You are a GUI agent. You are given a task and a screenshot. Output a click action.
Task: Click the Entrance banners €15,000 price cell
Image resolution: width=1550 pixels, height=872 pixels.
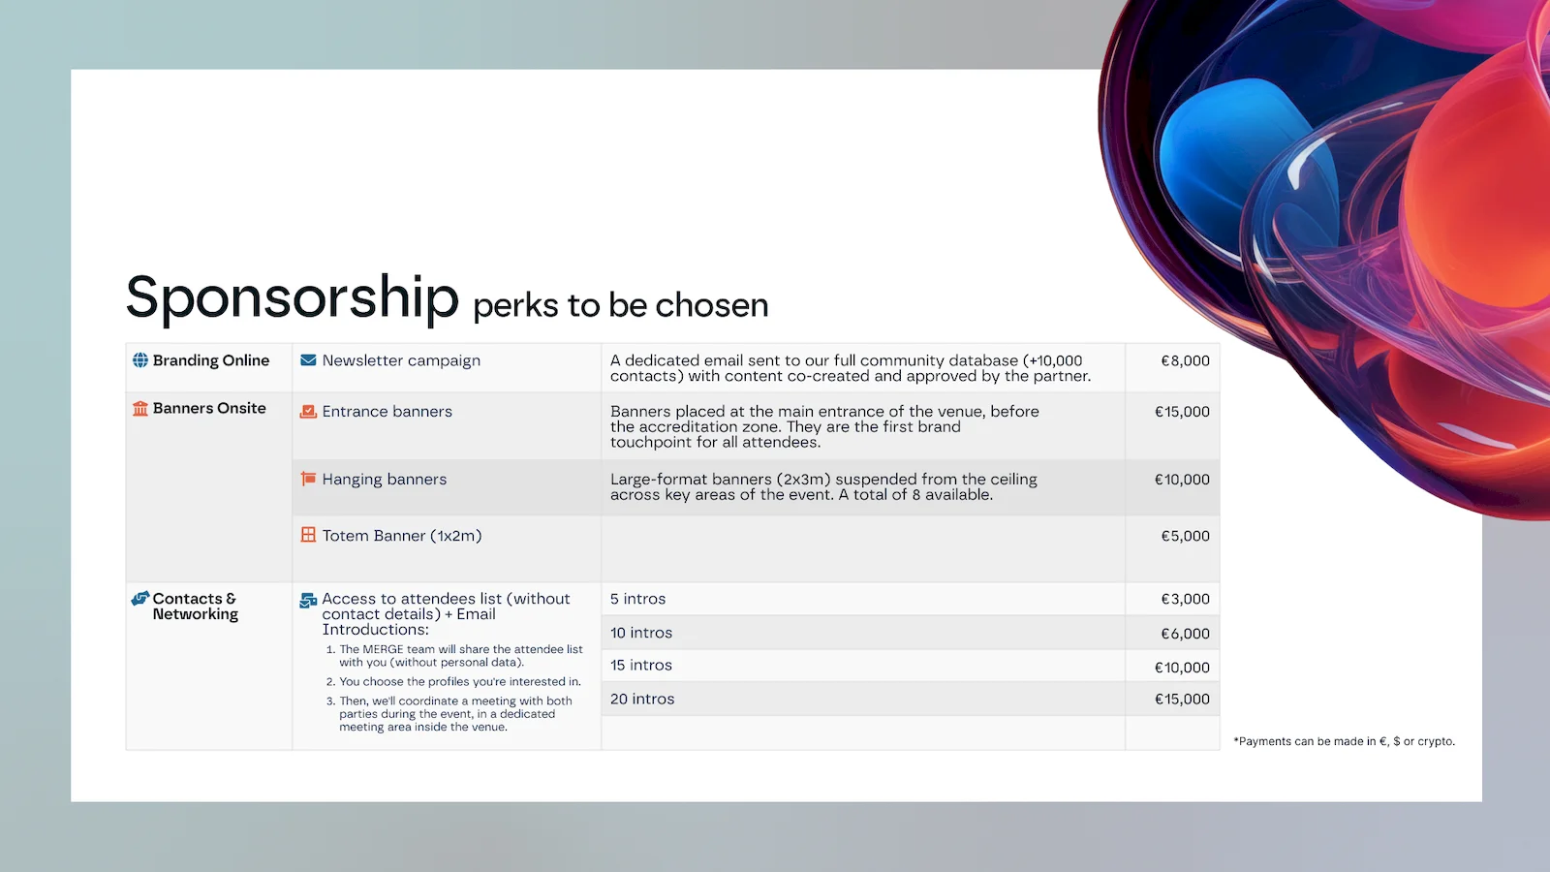(x=1182, y=412)
